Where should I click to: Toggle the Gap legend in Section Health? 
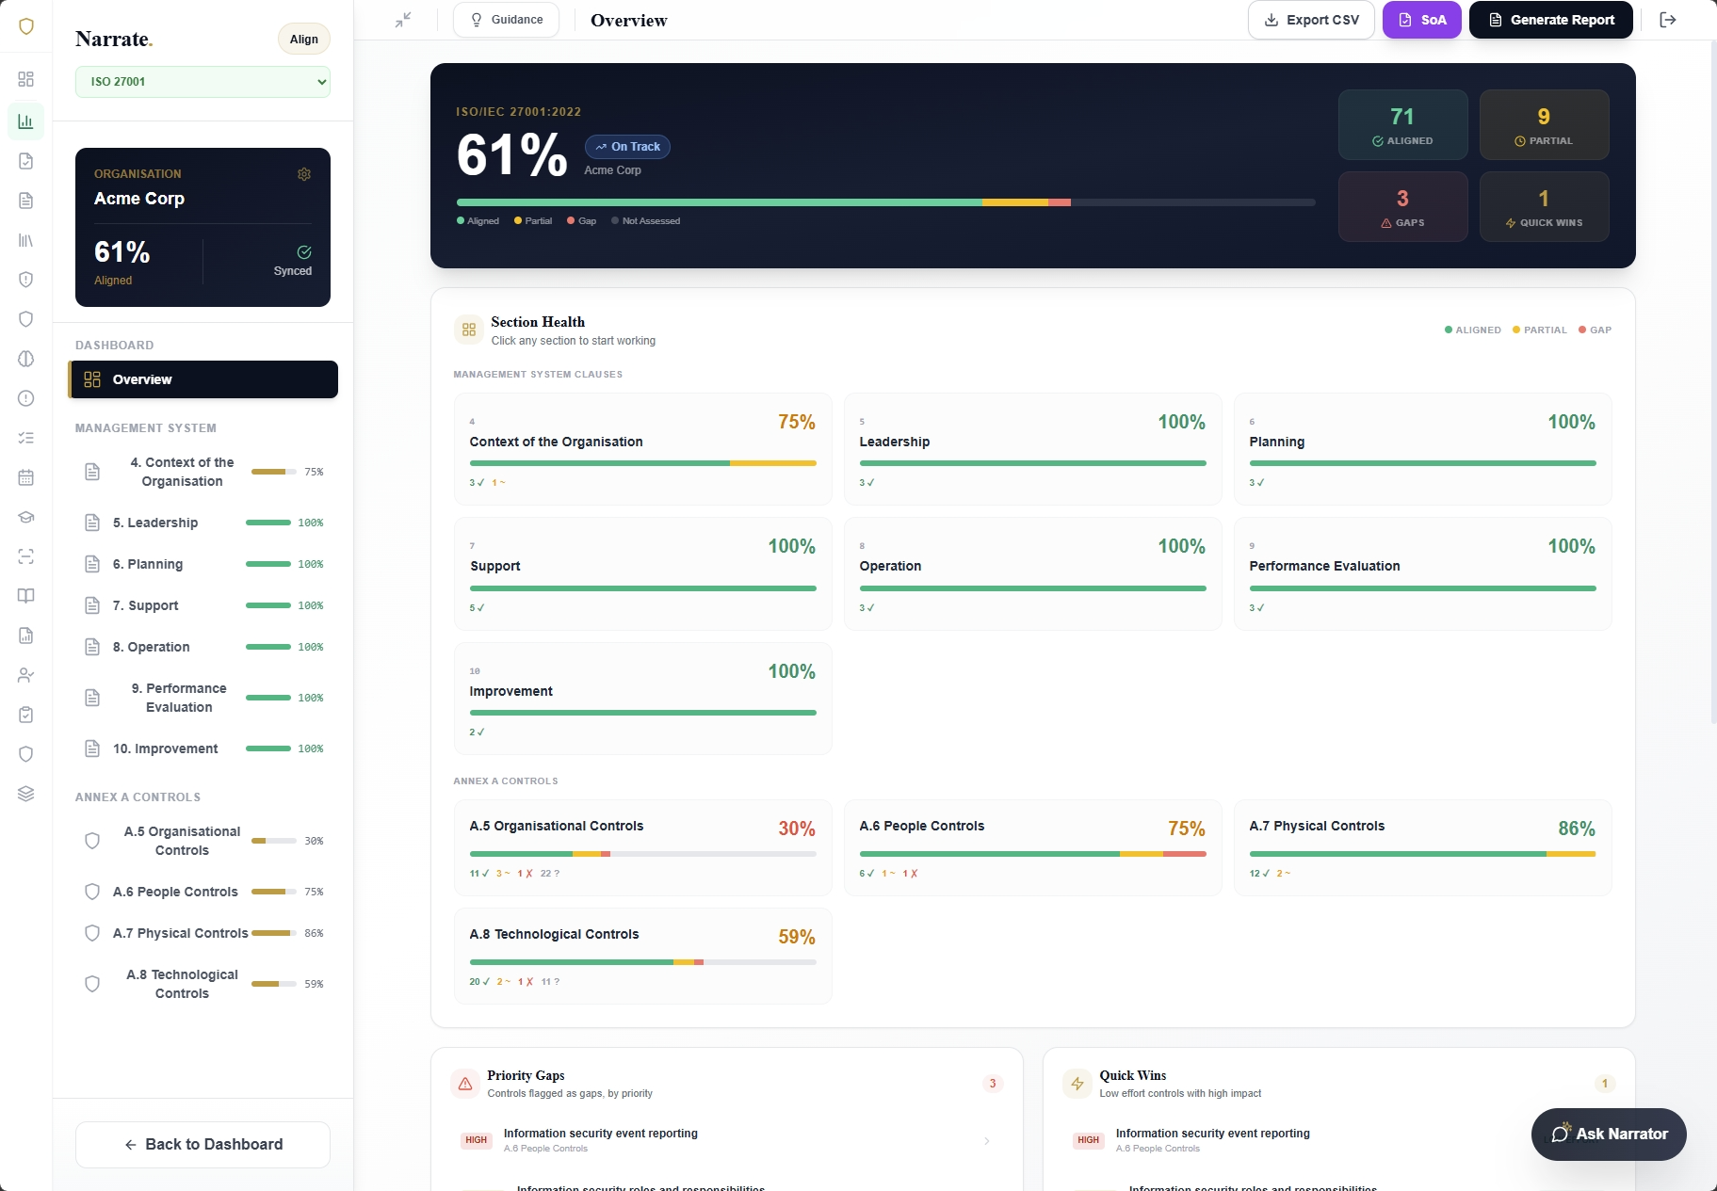(1595, 330)
